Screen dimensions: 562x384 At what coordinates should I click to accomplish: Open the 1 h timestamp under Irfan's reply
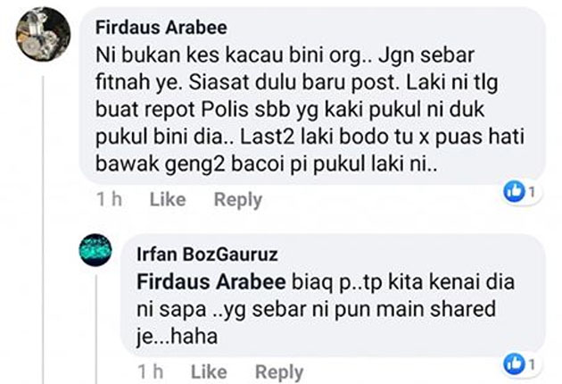tap(151, 371)
